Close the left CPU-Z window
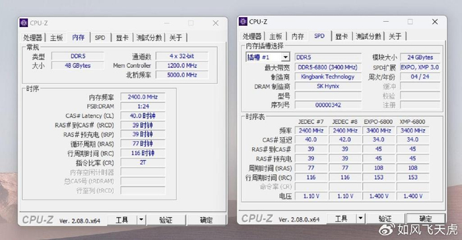 point(216,23)
